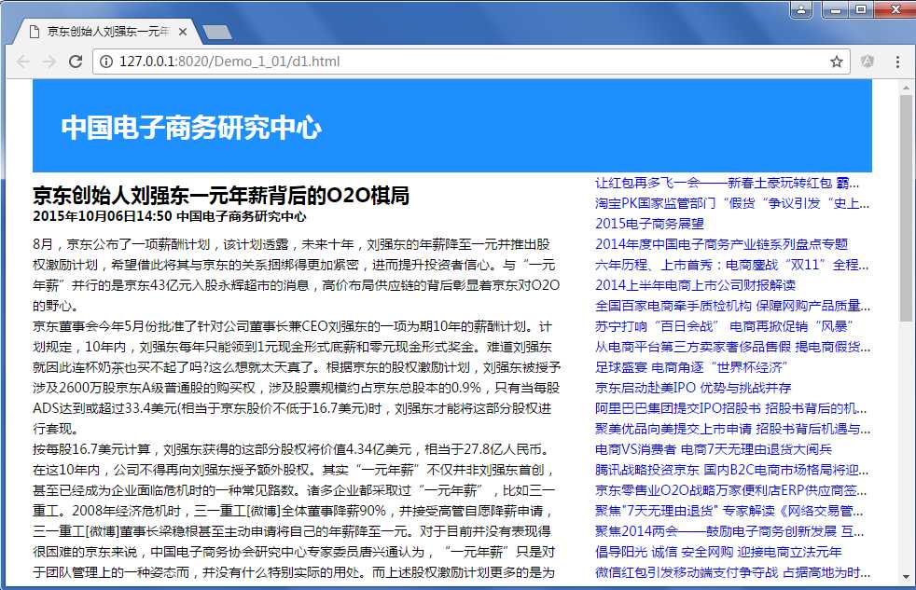916x590 pixels.
Task: Click the browser back arrow
Action: click(x=22, y=62)
